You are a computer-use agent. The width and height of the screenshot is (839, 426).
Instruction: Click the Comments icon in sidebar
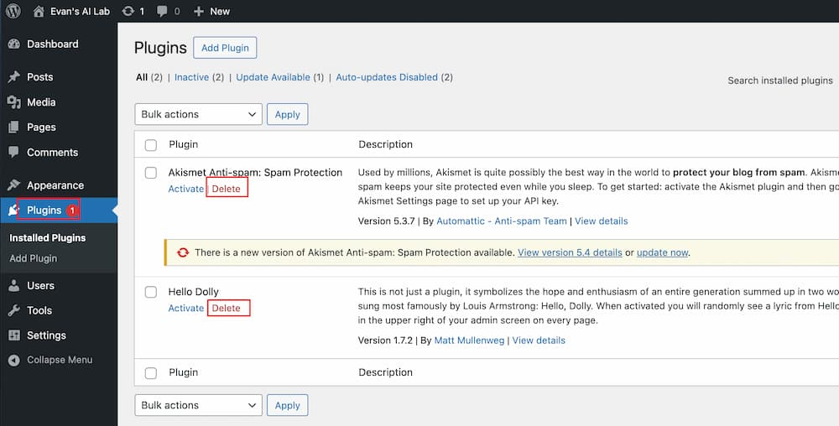pos(14,152)
